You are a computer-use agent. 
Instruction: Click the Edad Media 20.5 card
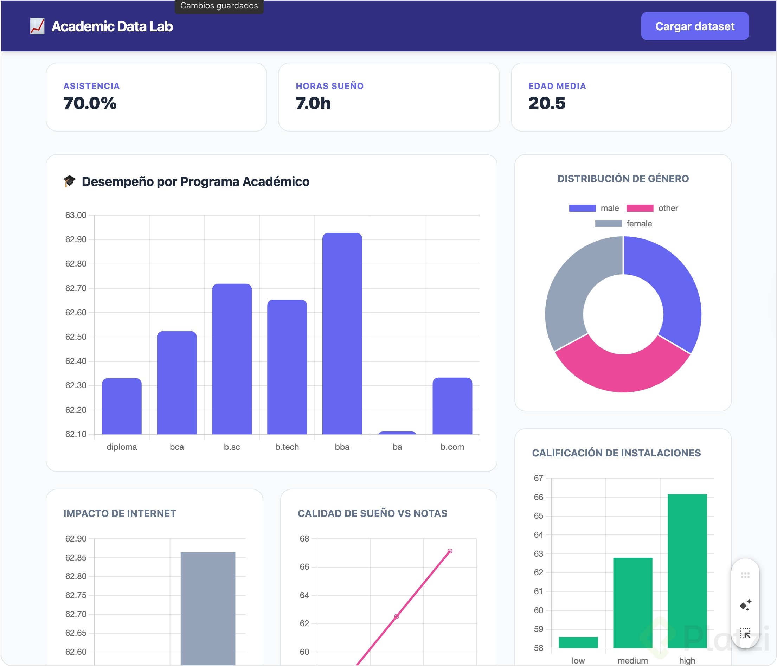(621, 97)
